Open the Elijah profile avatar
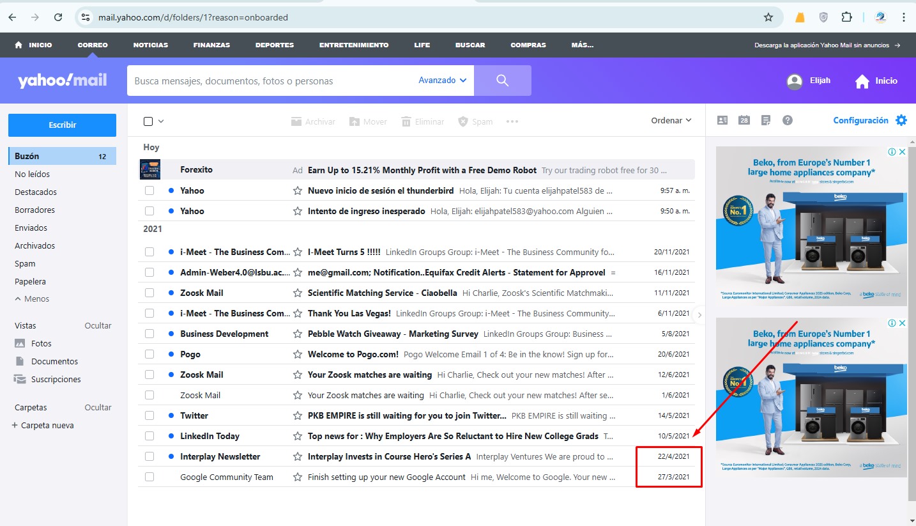 795,81
